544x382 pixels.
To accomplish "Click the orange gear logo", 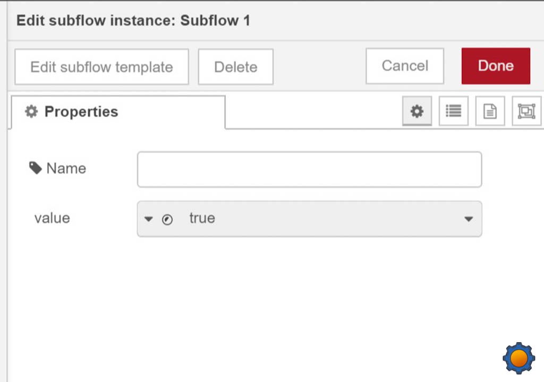I will (518, 358).
